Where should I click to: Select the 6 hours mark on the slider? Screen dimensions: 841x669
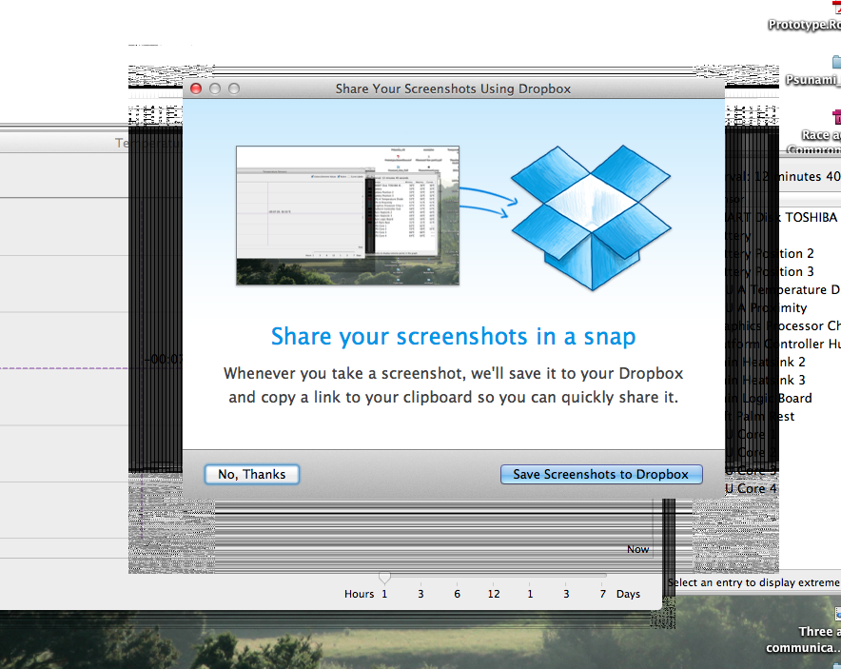(457, 594)
